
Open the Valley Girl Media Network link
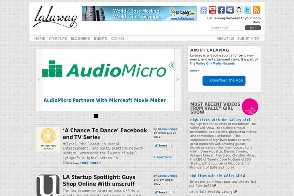point(216,63)
